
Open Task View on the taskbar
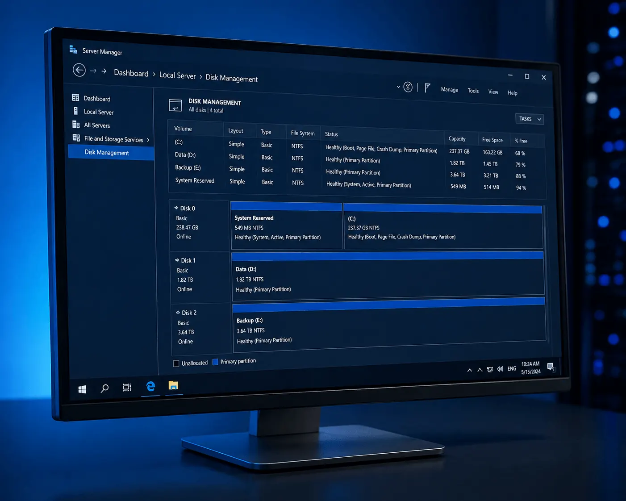[127, 387]
